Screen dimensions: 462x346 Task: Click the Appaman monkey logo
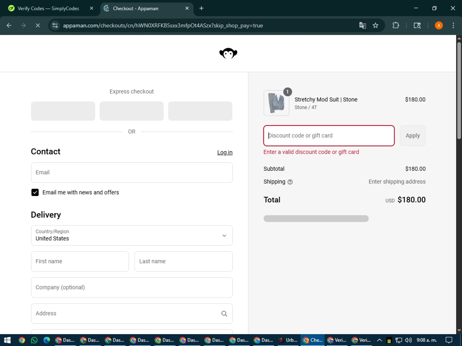tap(228, 53)
